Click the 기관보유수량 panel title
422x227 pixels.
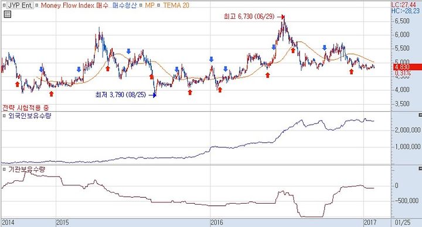[x=26, y=170]
